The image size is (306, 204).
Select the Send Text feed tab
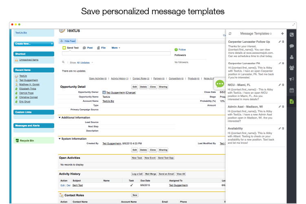[70, 48]
